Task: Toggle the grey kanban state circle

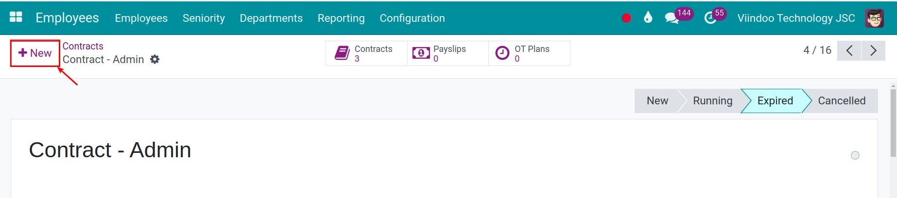Action: pos(855,155)
